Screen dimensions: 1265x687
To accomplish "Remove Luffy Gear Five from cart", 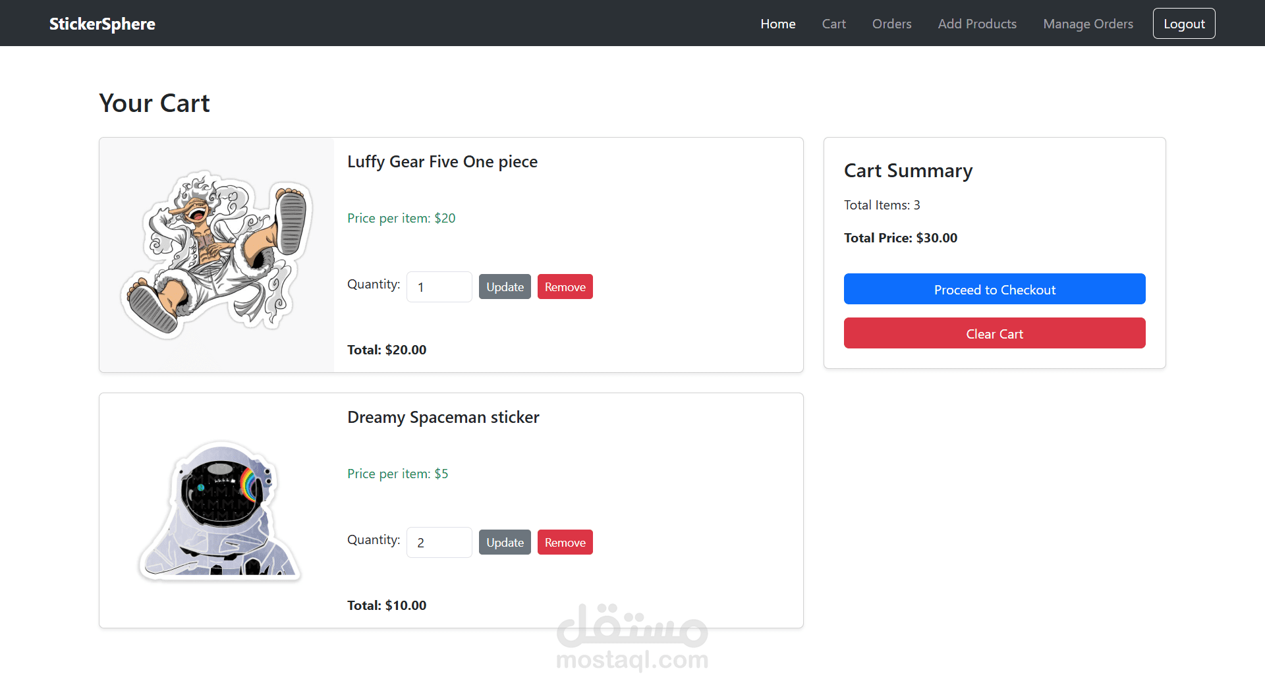I will 565,287.
